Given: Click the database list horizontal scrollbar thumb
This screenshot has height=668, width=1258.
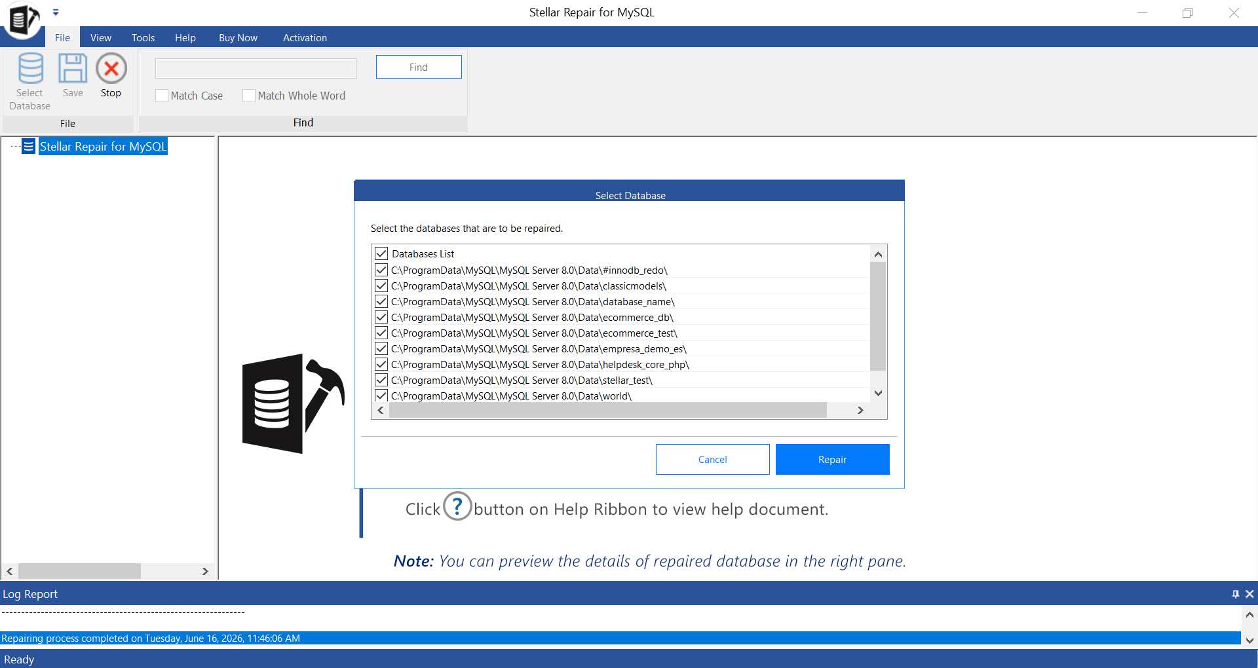Looking at the screenshot, I should (608, 410).
